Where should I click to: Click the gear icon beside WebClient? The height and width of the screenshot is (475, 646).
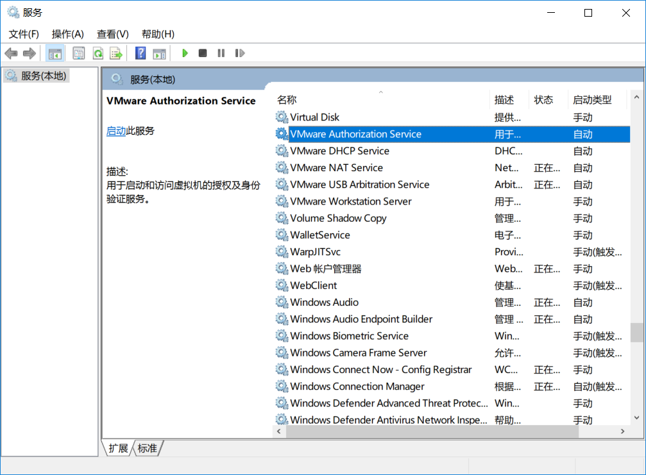(282, 286)
